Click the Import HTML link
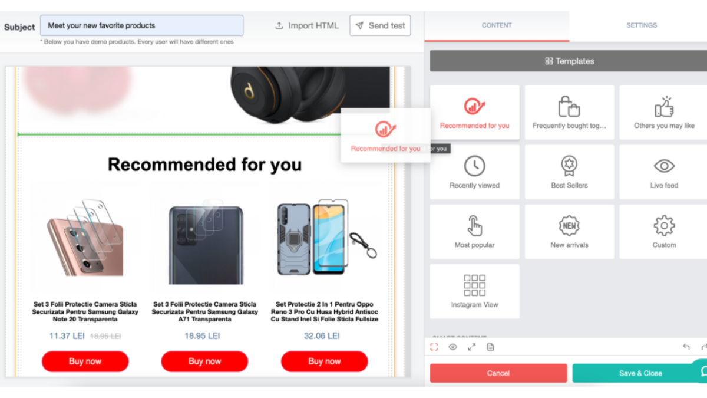Screen dimensions: 707x398 click(307, 25)
